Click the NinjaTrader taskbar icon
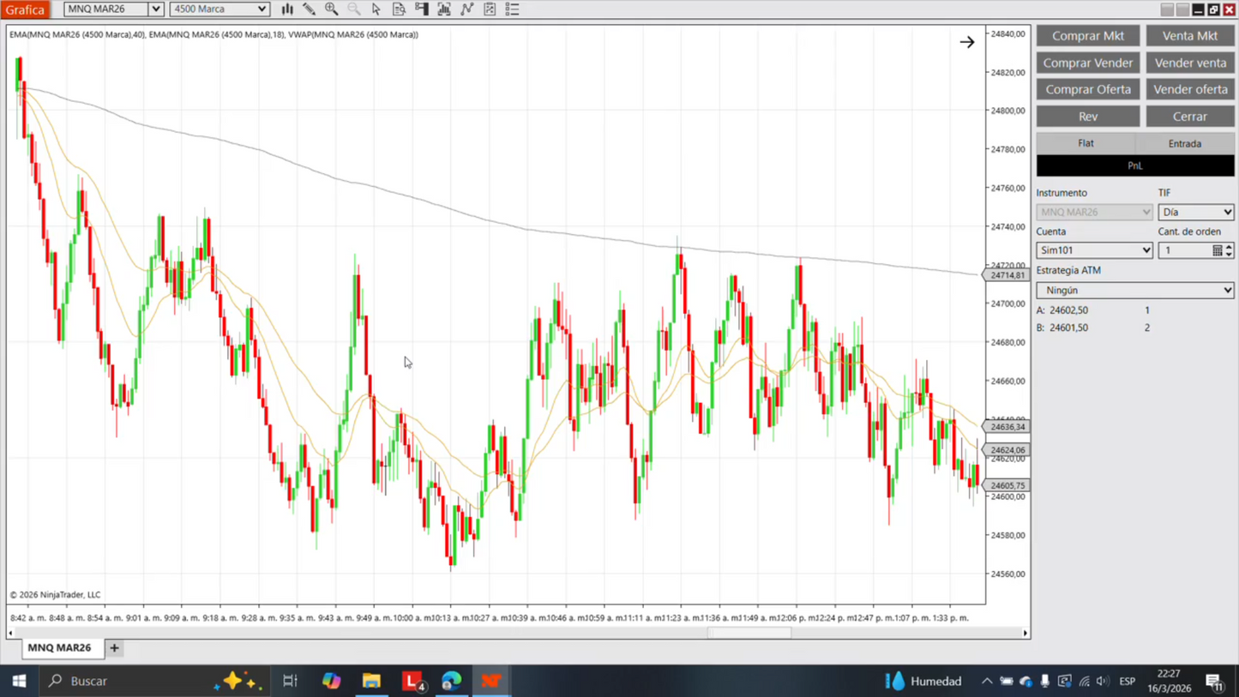 [491, 681]
